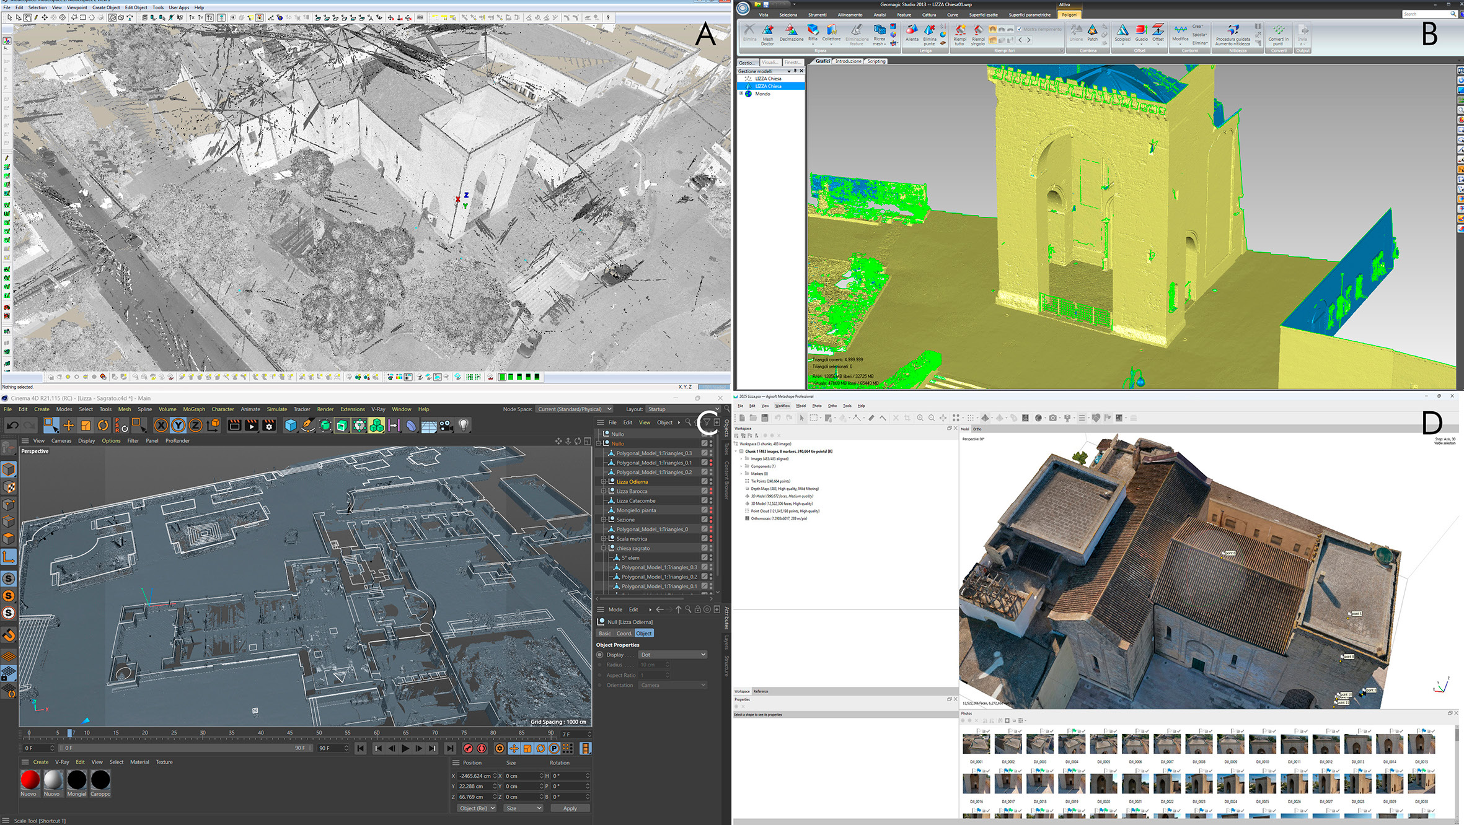
Task: Click the light bulb object icon
Action: click(464, 425)
